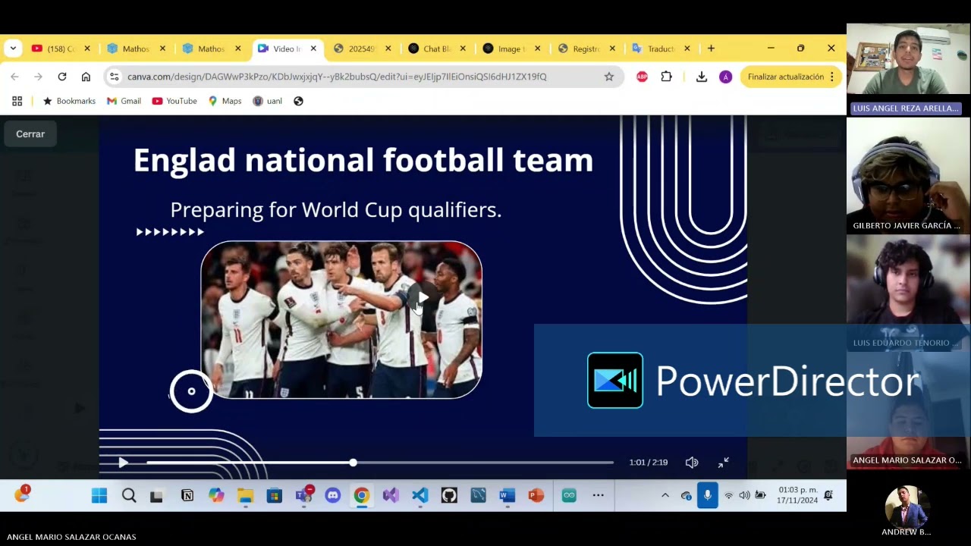Viewport: 971px width, 546px height.
Task: Click the Cerrar button
Action: 30,134
